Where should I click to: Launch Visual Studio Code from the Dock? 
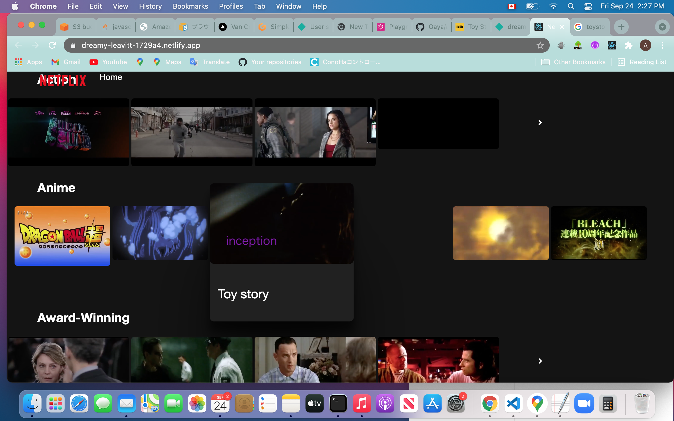click(513, 403)
